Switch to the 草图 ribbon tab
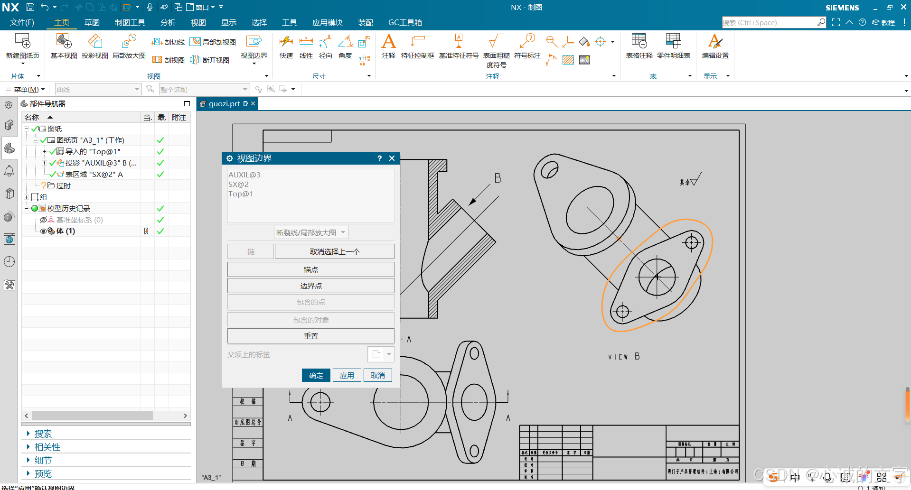The image size is (911, 490). pyautogui.click(x=92, y=22)
